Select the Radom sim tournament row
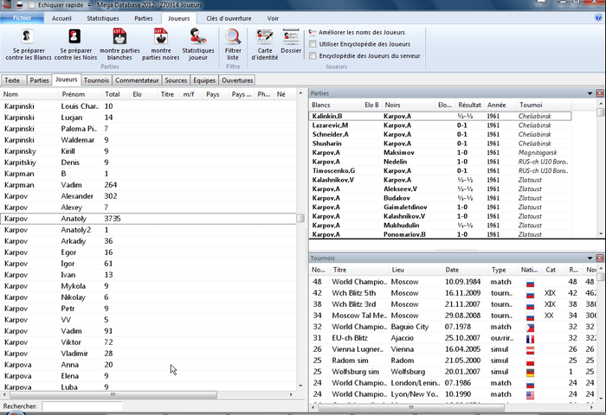Screen dimensions: 606x415 pos(453,361)
